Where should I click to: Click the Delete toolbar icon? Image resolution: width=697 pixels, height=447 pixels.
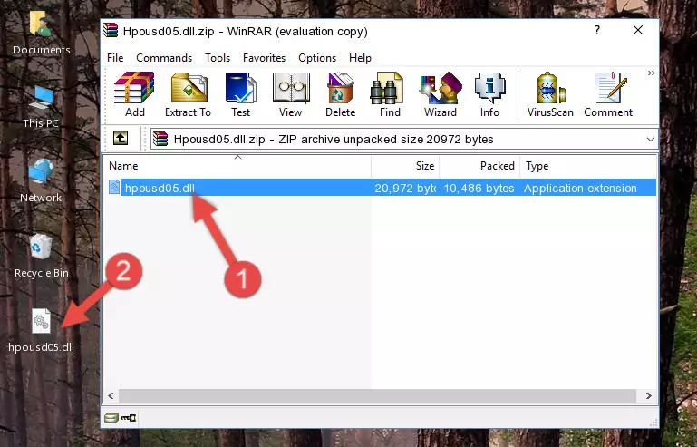click(x=340, y=94)
